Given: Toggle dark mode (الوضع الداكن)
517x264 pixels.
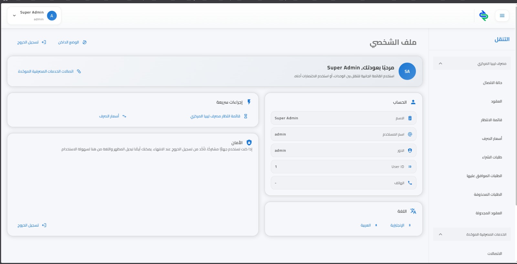Looking at the screenshot, I should [x=72, y=42].
